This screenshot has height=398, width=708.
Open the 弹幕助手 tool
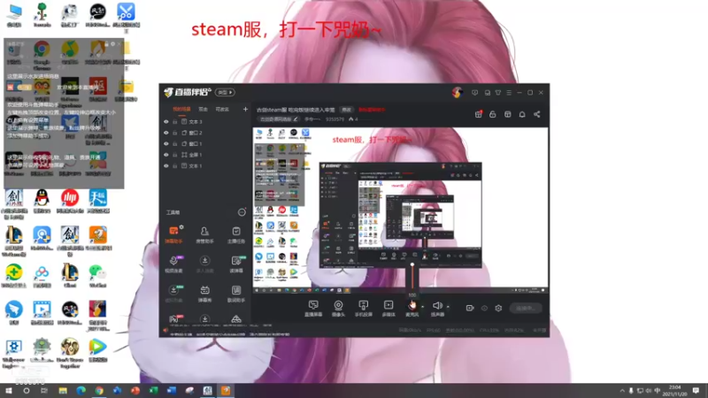173,234
